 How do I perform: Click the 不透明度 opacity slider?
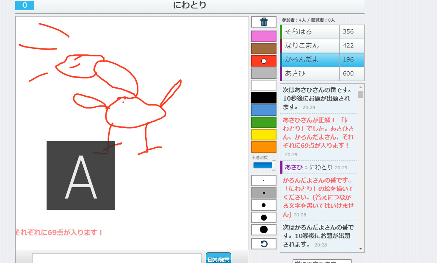click(x=264, y=165)
